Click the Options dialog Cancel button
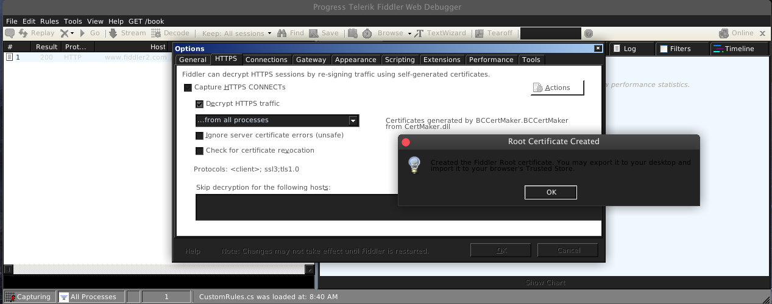Image resolution: width=772 pixels, height=304 pixels. click(568, 250)
